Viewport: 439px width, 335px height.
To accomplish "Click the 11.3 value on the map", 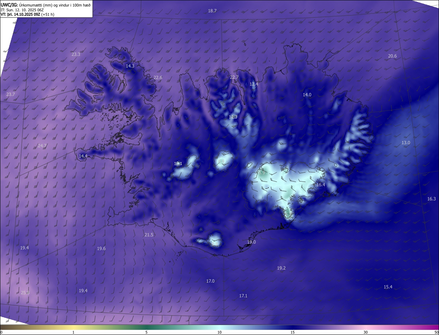I will pos(233,117).
